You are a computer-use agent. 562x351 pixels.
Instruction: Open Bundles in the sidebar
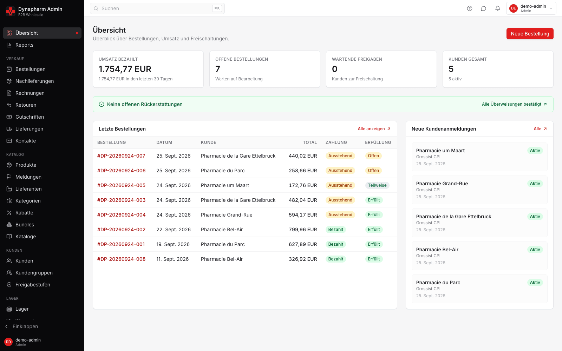point(42,225)
